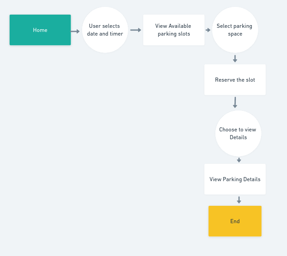287x256 pixels.
Task: Select the 'View Available parking slots' box
Action: [x=174, y=30]
